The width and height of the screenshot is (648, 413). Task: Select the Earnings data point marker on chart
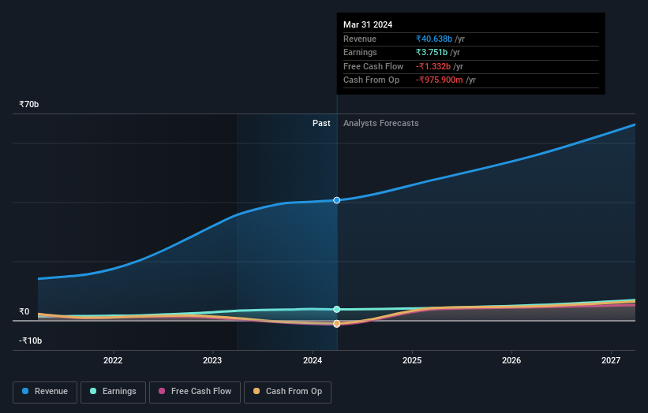[337, 310]
